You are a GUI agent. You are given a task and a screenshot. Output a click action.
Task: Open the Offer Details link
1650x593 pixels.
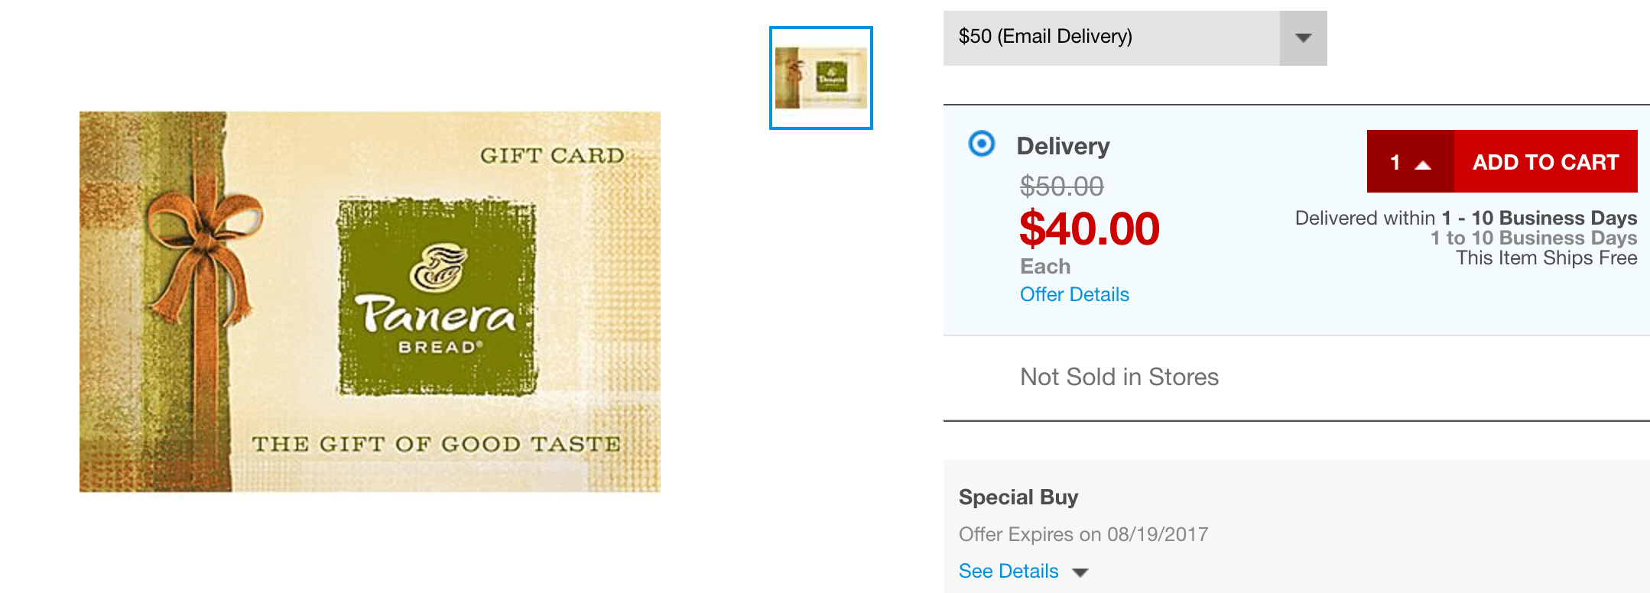coord(1074,295)
